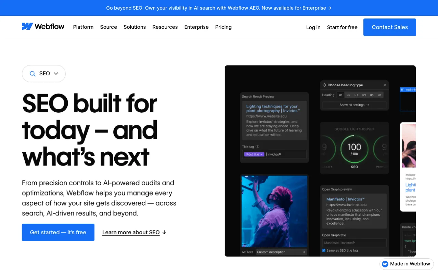Open the Platform menu

pos(83,27)
